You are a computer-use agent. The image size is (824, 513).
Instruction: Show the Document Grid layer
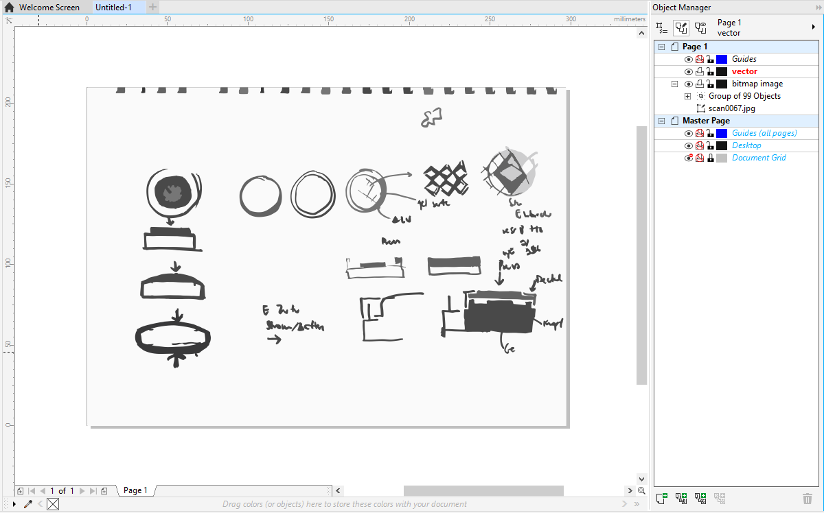[689, 158]
